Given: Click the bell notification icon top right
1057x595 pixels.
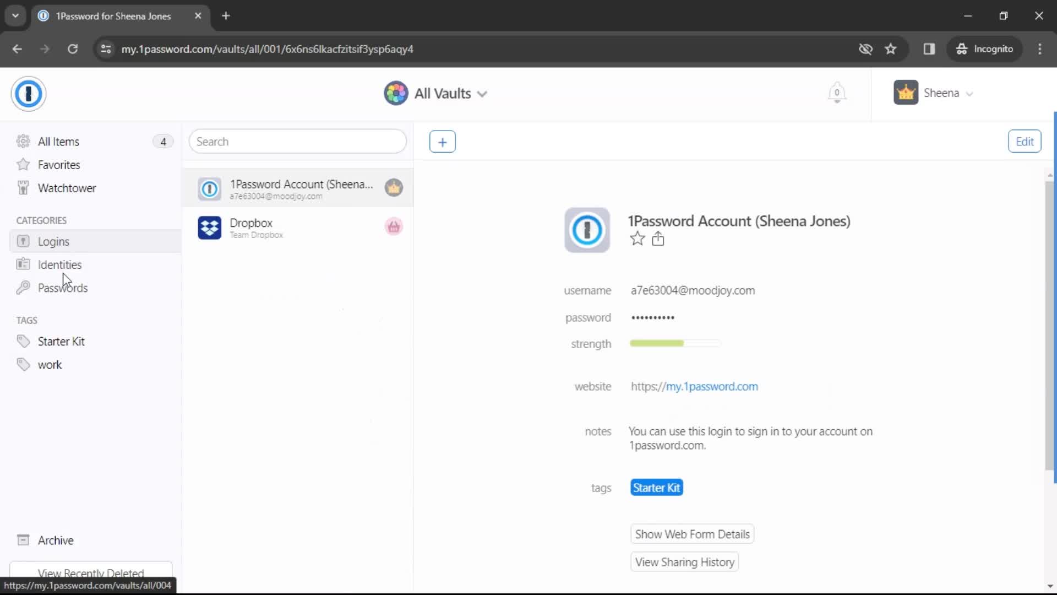Looking at the screenshot, I should 837,93.
